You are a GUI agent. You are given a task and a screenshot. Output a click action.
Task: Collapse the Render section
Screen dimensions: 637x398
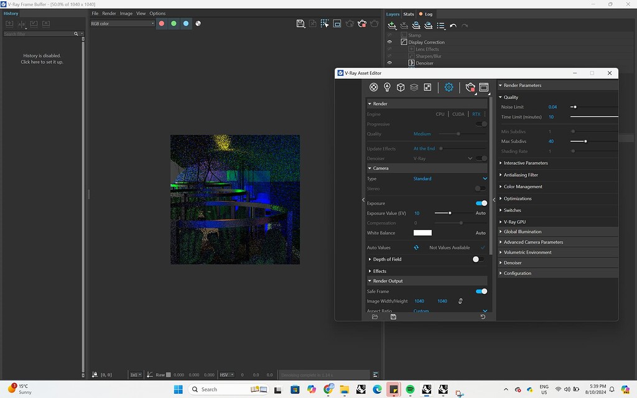(370, 103)
